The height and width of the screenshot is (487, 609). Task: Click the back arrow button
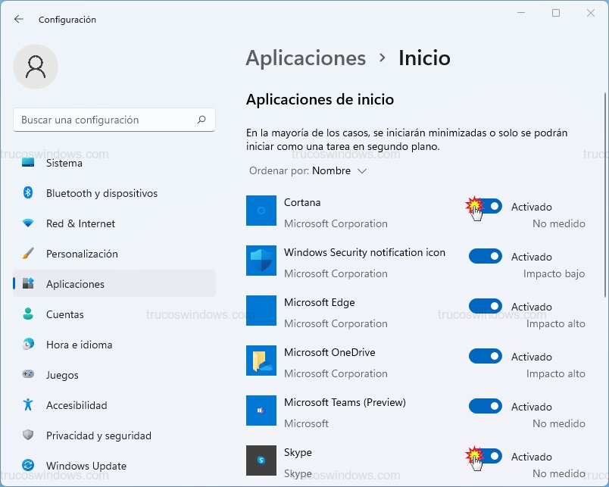point(18,19)
